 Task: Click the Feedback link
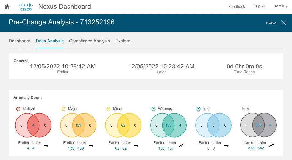click(x=237, y=7)
